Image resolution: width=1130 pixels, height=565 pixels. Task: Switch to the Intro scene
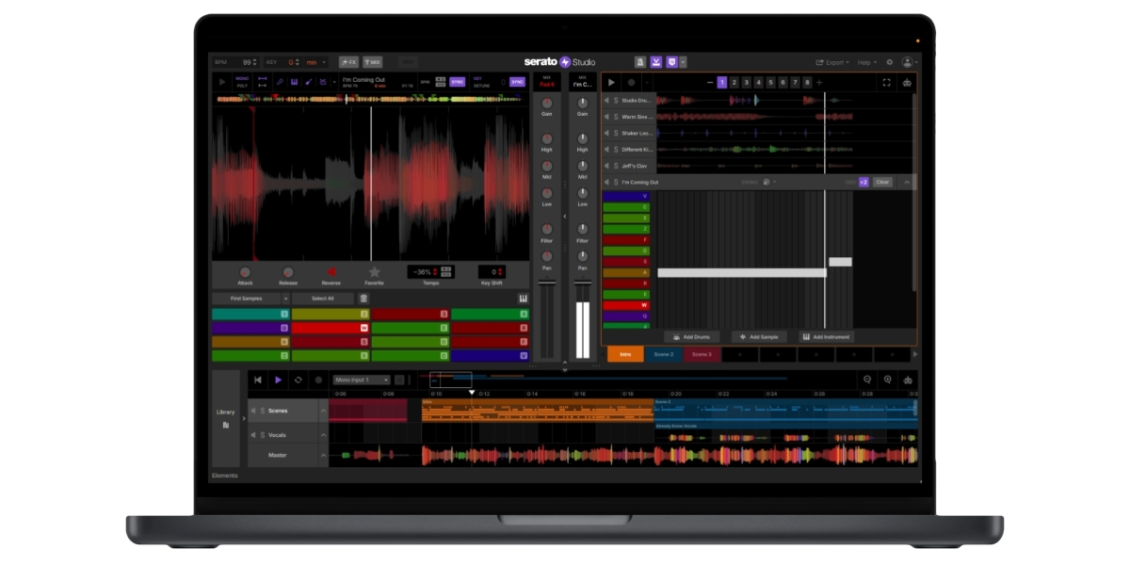[x=625, y=354]
